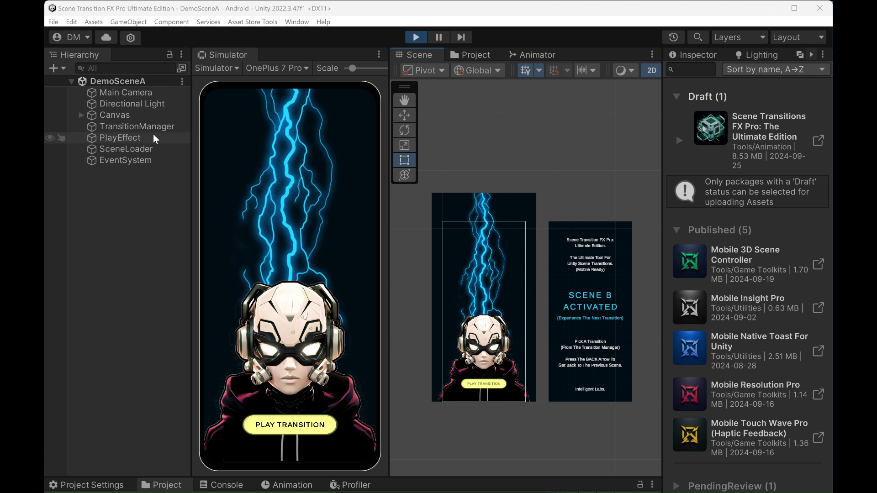Open the Layers dropdown

pyautogui.click(x=740, y=37)
